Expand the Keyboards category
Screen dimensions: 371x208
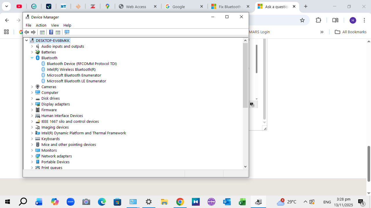(32, 139)
